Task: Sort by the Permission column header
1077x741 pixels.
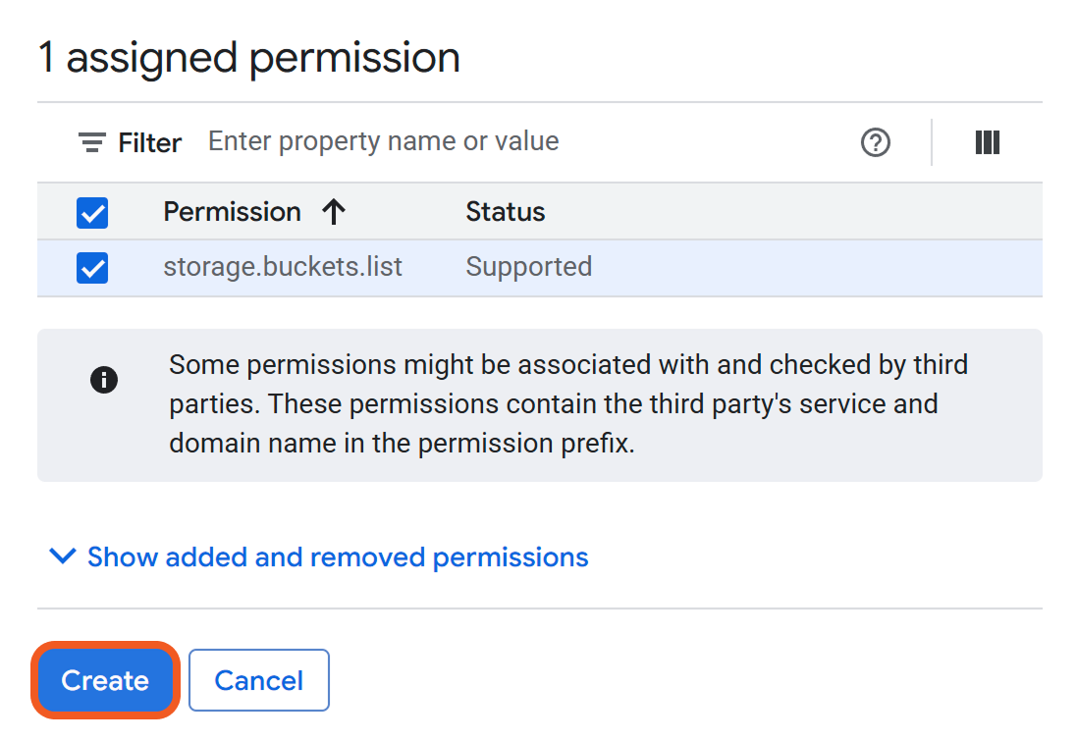Action: pos(233,212)
